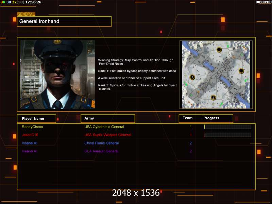Click team number for JasonC16

[191, 135]
